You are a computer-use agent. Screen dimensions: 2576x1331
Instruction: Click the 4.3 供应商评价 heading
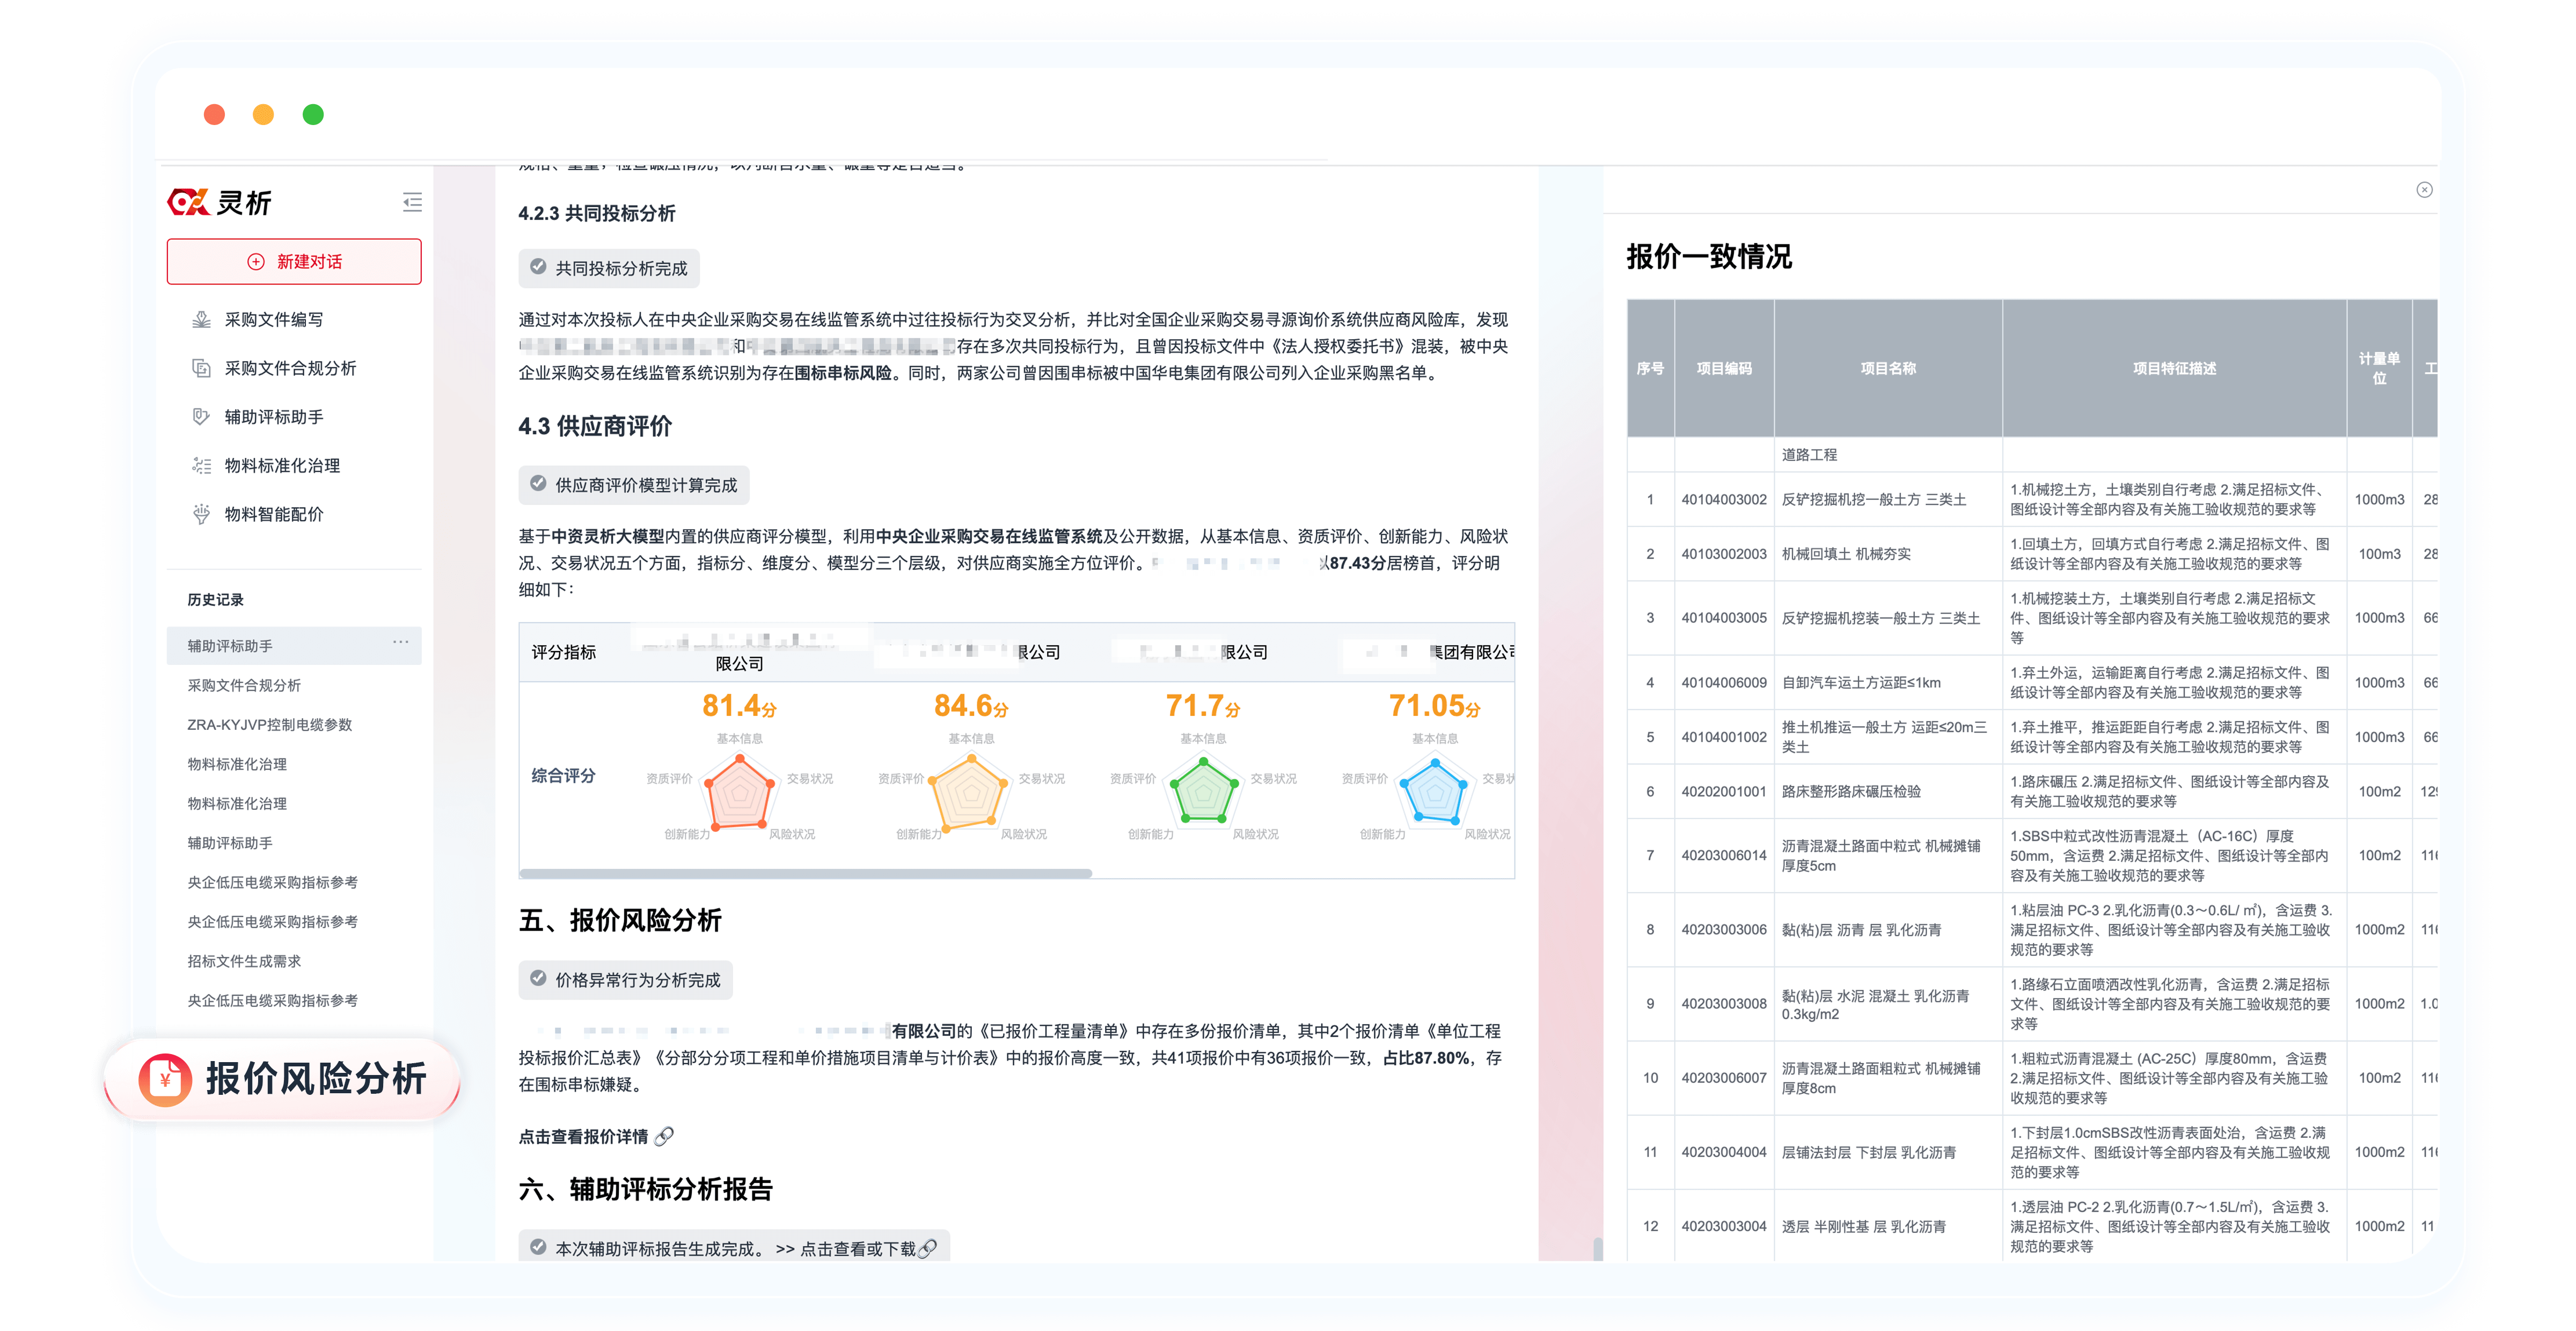595,426
